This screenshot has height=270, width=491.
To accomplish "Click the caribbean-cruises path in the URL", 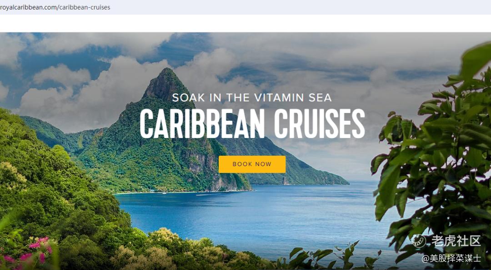I will (x=85, y=7).
